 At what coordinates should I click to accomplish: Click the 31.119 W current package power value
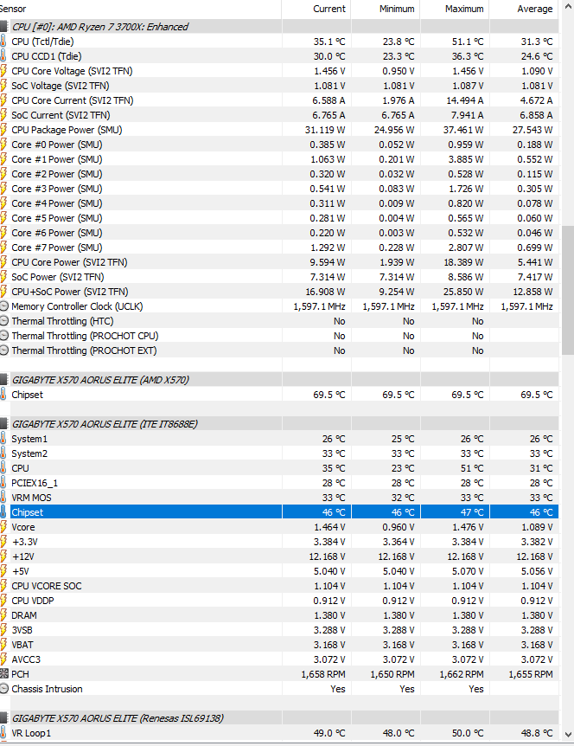[325, 130]
